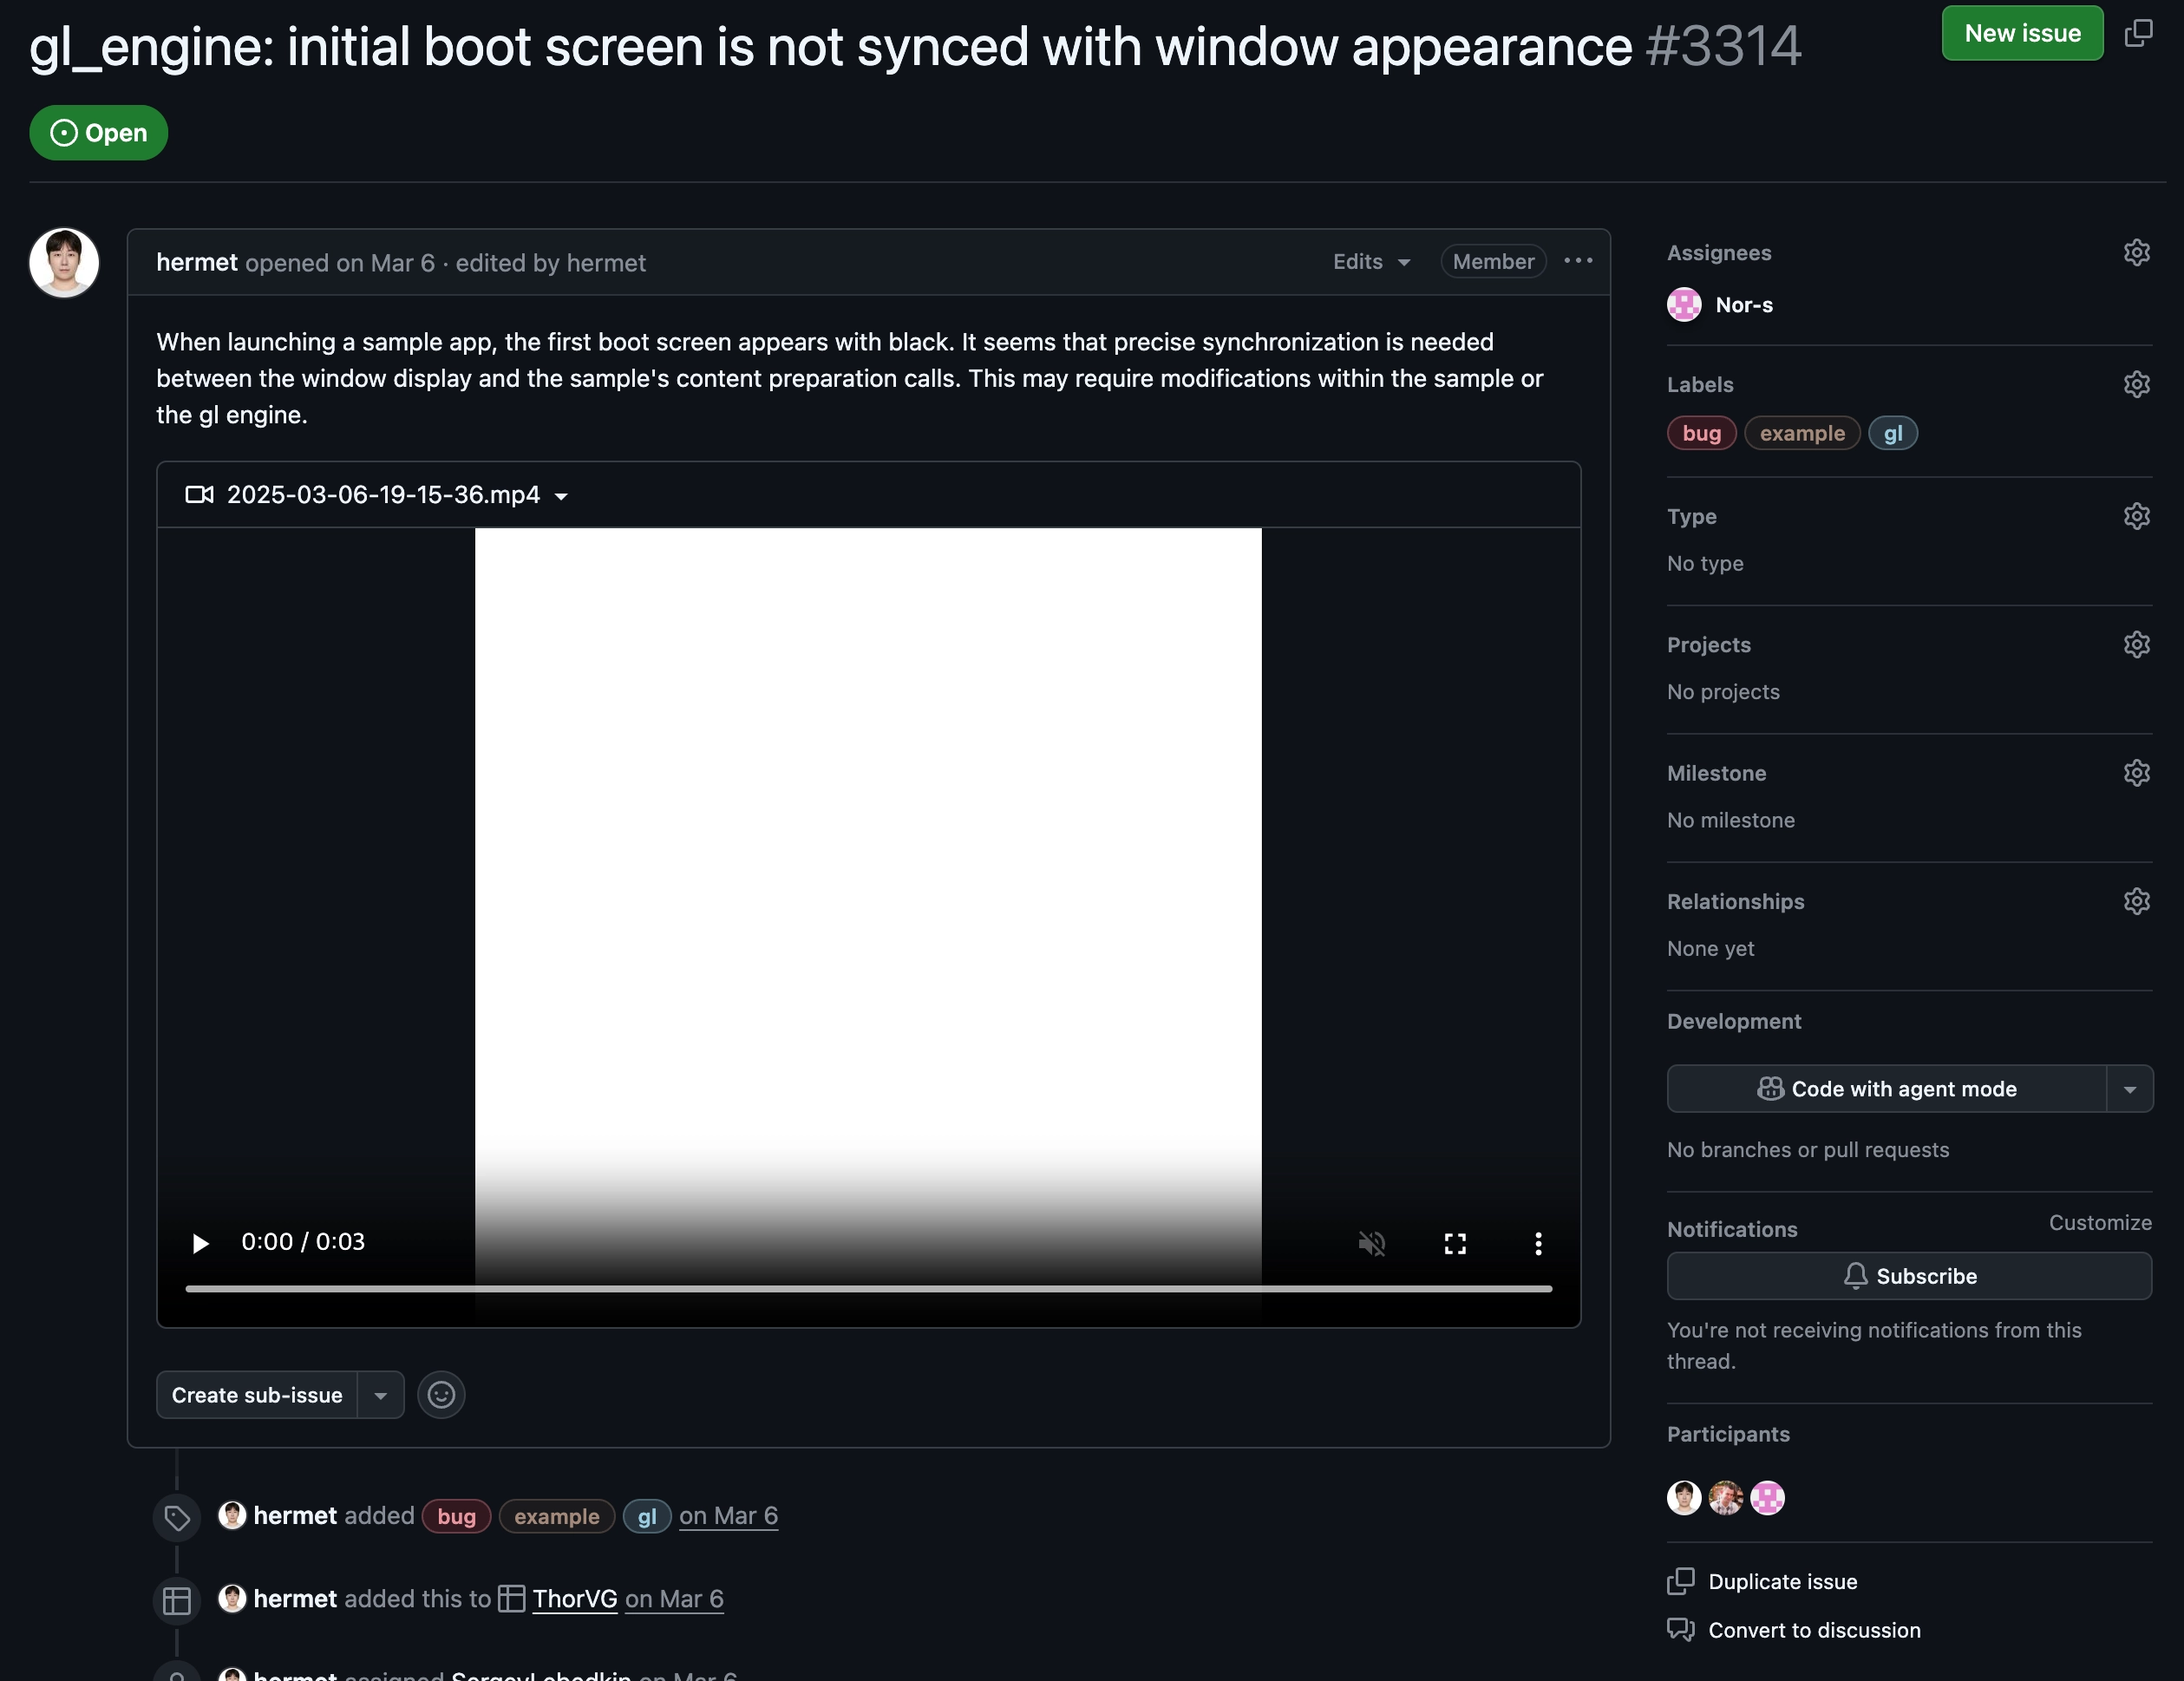Open Milestone settings gear
Screen dimensions: 2184x1681
2137,773
